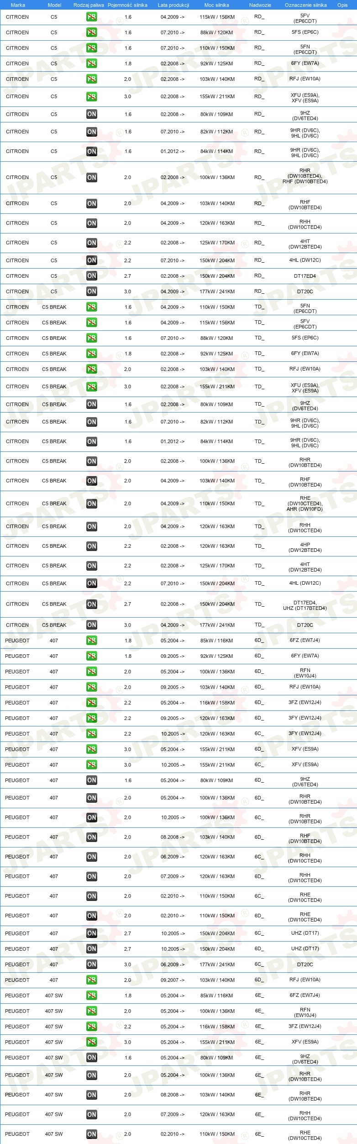Select 06.2009 date in 407 120kW/163KM row

tap(173, 857)
